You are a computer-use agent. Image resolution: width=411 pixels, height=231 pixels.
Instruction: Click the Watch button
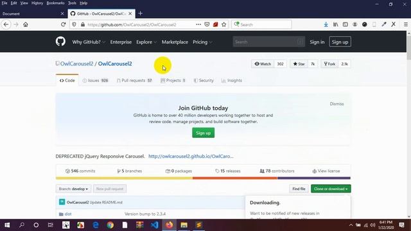point(263,64)
